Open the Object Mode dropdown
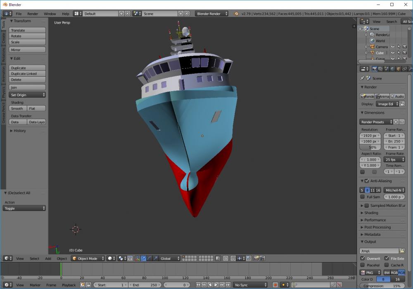The height and width of the screenshot is (289, 413). click(x=88, y=258)
